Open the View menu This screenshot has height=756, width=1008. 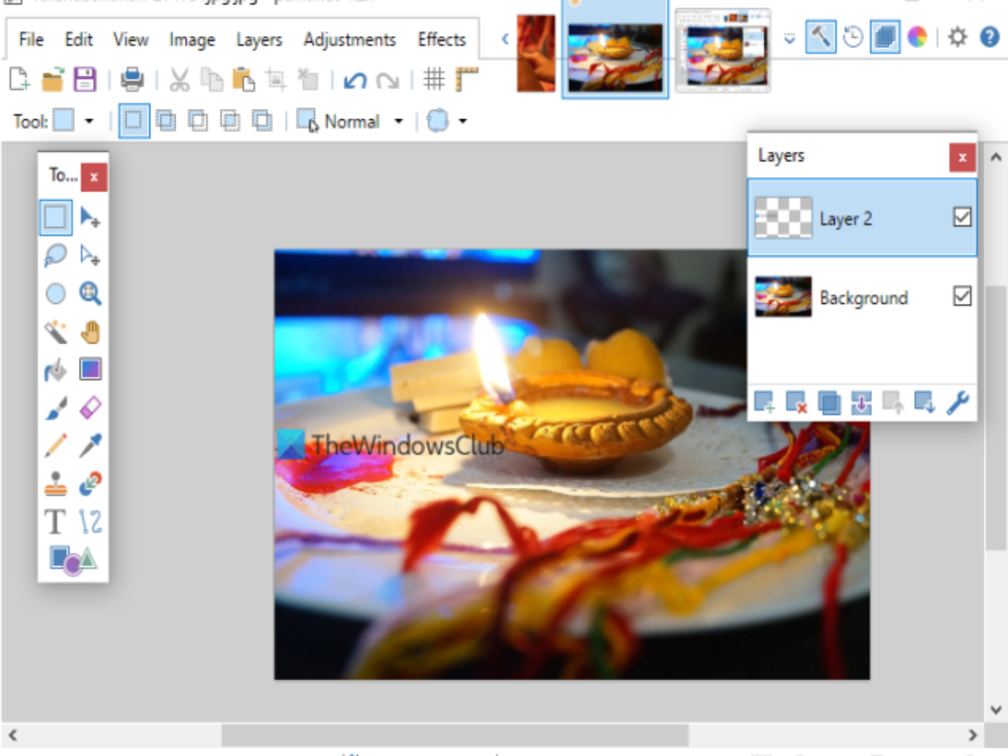click(131, 39)
